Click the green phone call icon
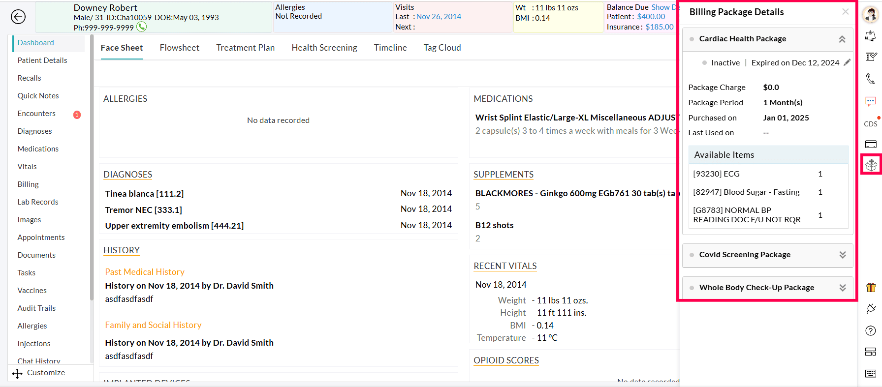Screen dimensions: 882x387 [142, 27]
